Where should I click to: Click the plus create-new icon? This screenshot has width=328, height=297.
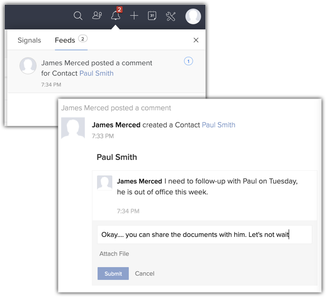[x=134, y=16]
